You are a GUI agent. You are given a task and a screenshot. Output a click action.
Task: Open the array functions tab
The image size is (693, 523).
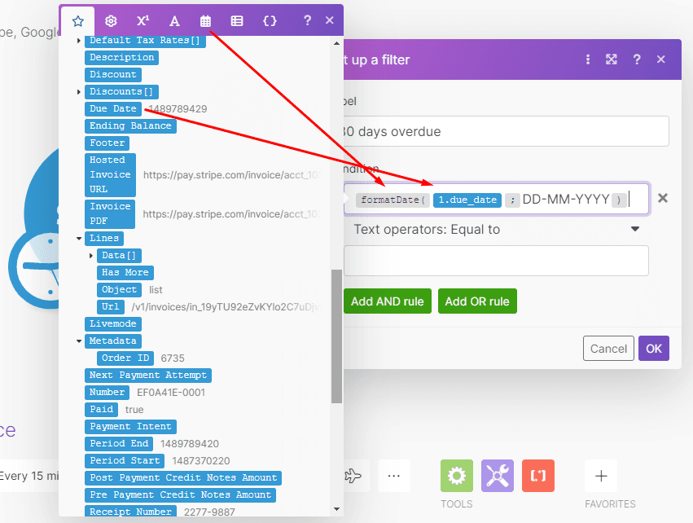tap(237, 20)
